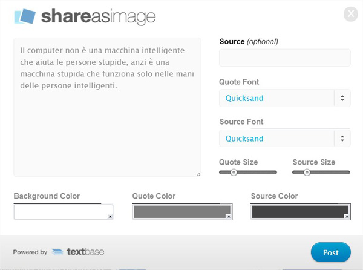Open the Background Color swatch picker

(64, 212)
